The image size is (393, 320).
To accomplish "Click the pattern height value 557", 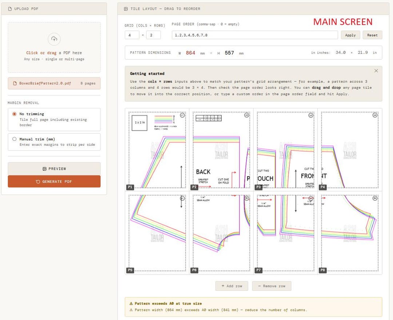I will click(x=229, y=53).
